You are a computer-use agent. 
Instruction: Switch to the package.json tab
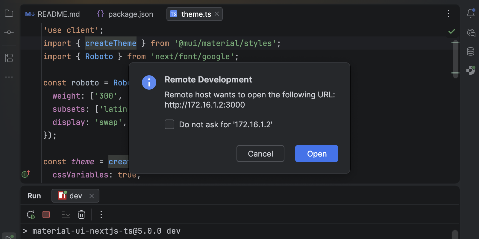point(125,14)
